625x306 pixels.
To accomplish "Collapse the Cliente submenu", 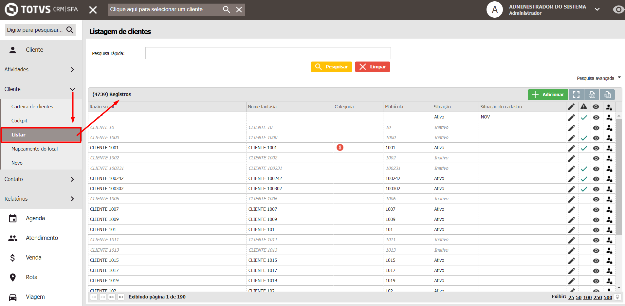I will 41,89.
